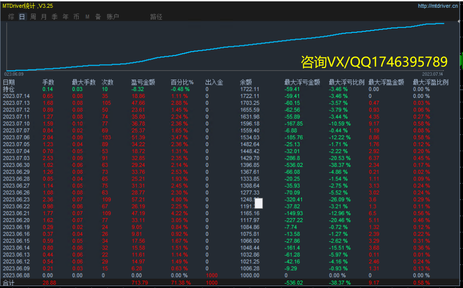Click the 盈亏金额 column header
Viewport: 463px width, 288px height.
[143, 82]
